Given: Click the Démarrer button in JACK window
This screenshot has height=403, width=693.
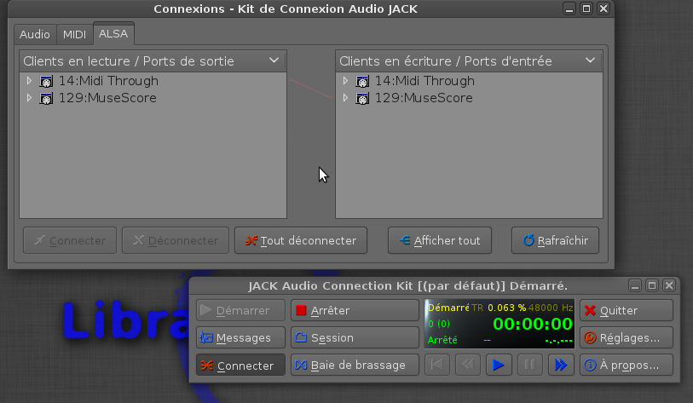Looking at the screenshot, I should (241, 310).
